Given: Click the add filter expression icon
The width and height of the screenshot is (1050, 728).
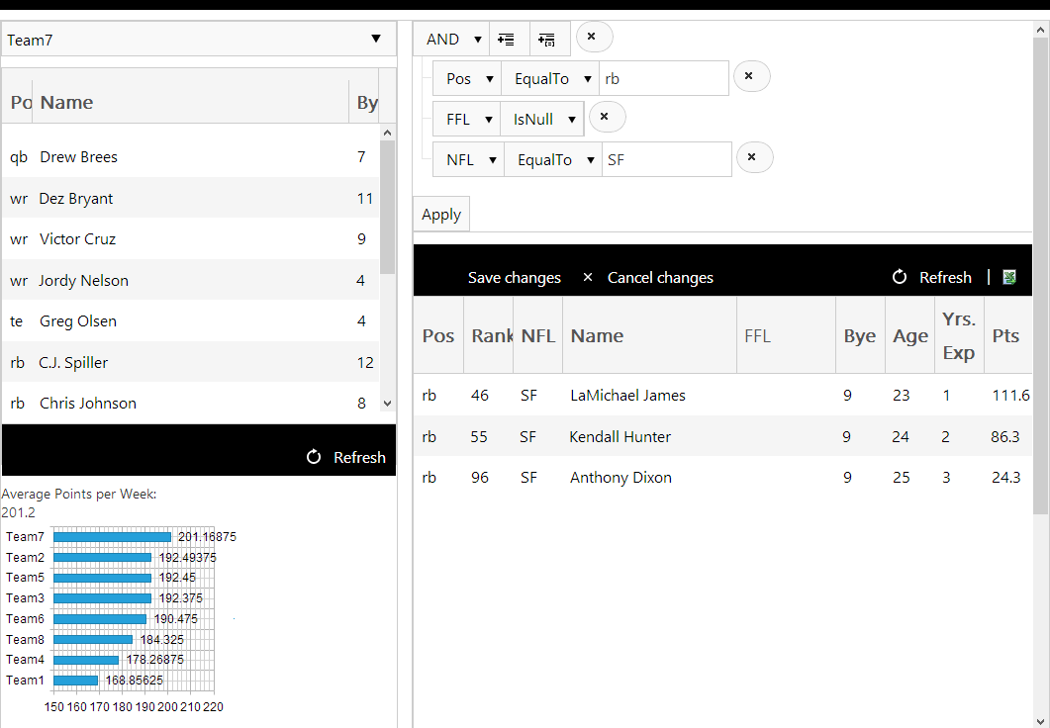Looking at the screenshot, I should coord(507,40).
